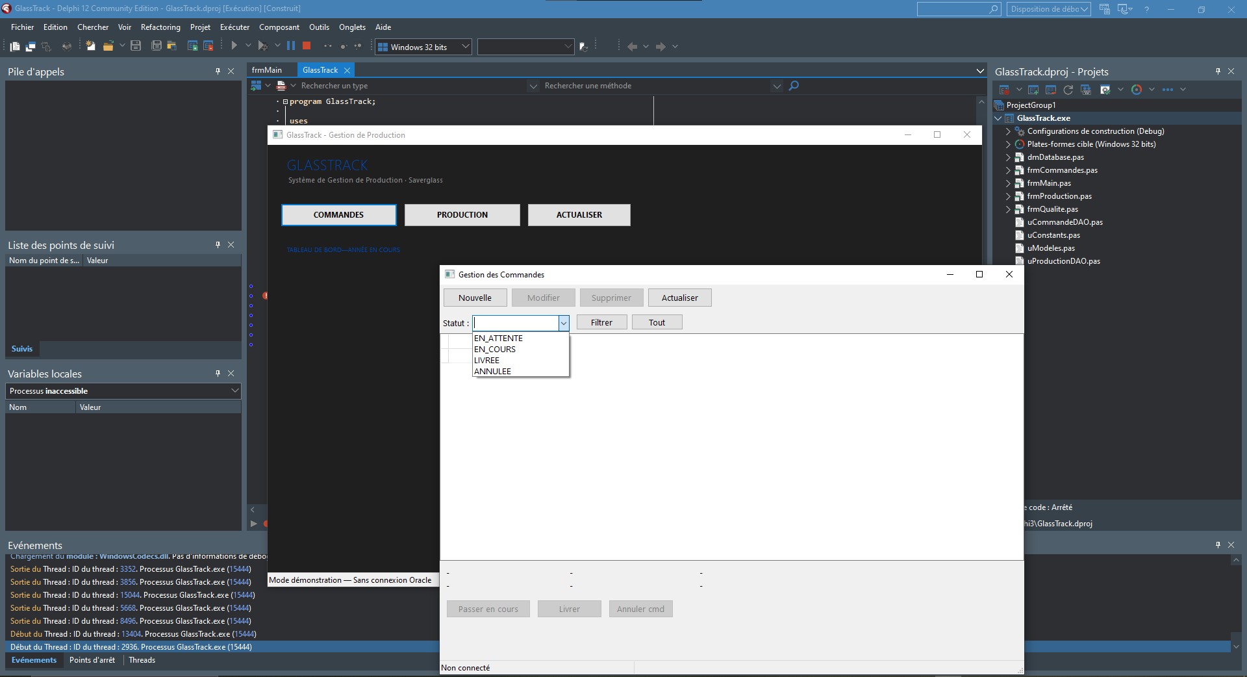
Task: Click the Pause execution icon
Action: pos(290,46)
